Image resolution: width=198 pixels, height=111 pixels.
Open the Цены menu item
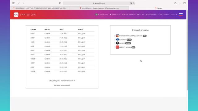141,14
